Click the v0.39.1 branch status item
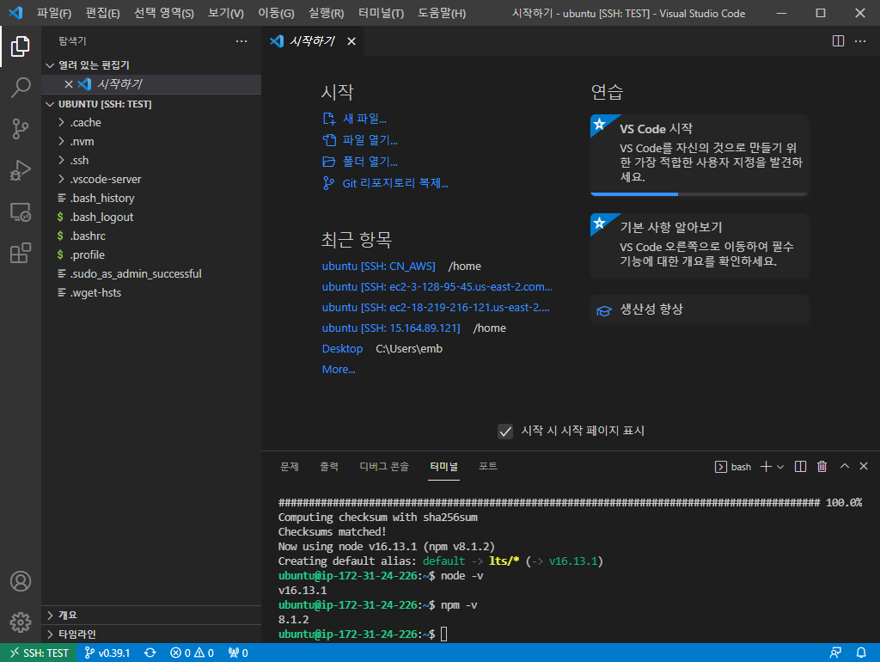 click(x=107, y=653)
